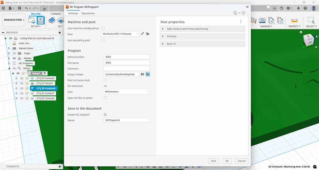Screen dimensions: 319x170
Task: Redo the last undone action
Action: point(35,8)
